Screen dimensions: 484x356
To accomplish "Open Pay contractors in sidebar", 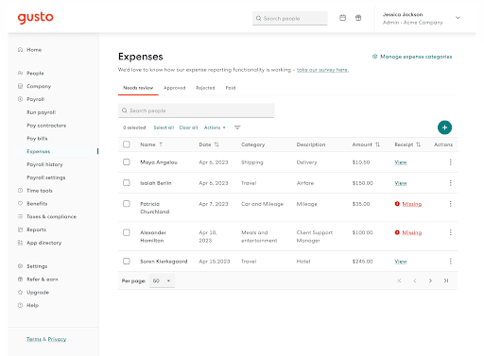I will [x=46, y=126].
